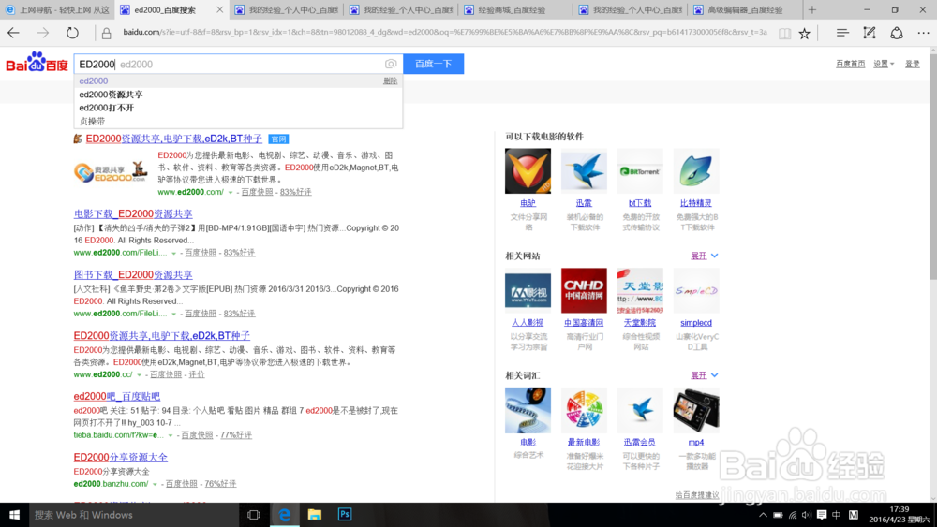Add page to favorites star icon
Image resolution: width=937 pixels, height=527 pixels.
[x=804, y=34]
